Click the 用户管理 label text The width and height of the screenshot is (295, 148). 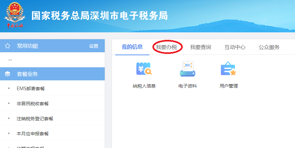point(229,86)
